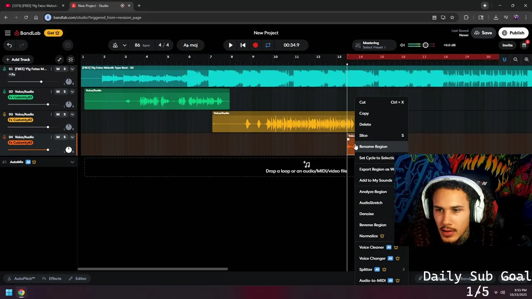The width and height of the screenshot is (532, 299).
Task: Click the redo arrow icon
Action: click(22, 45)
